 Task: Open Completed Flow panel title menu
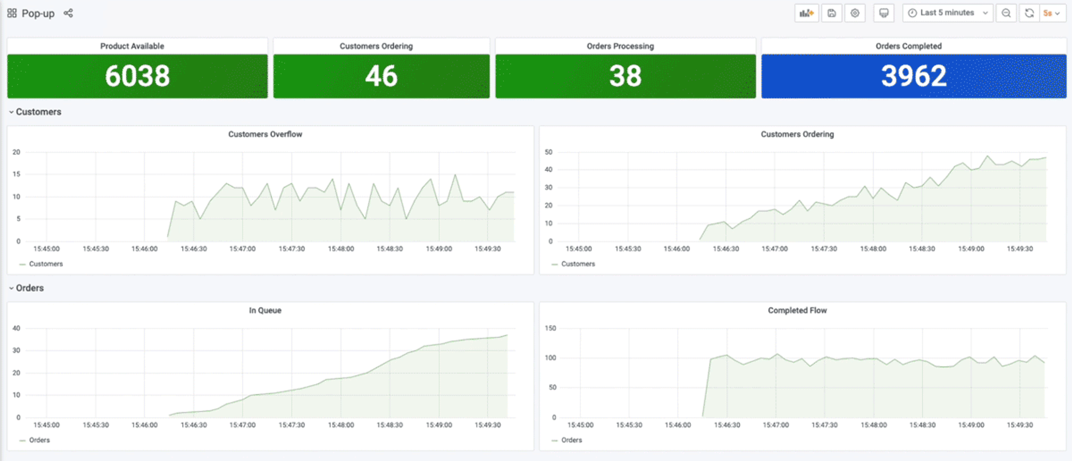[797, 310]
